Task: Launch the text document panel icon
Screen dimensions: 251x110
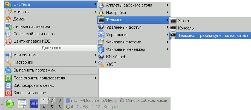Action: tap(22, 104)
